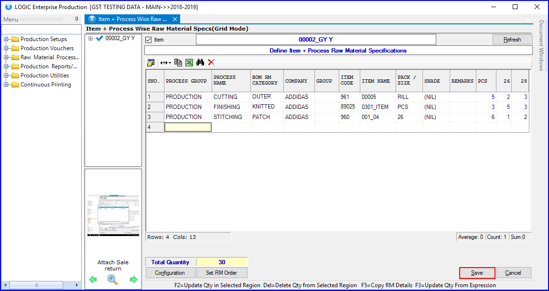Click the Total Quantity field showing 30

222,262
